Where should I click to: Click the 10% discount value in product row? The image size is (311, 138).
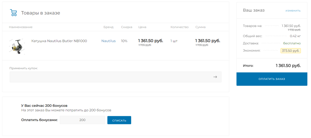(124, 41)
